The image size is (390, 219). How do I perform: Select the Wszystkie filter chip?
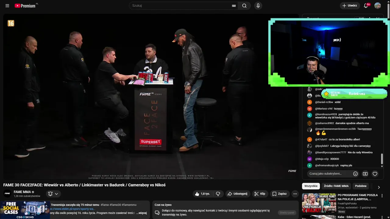click(311, 186)
